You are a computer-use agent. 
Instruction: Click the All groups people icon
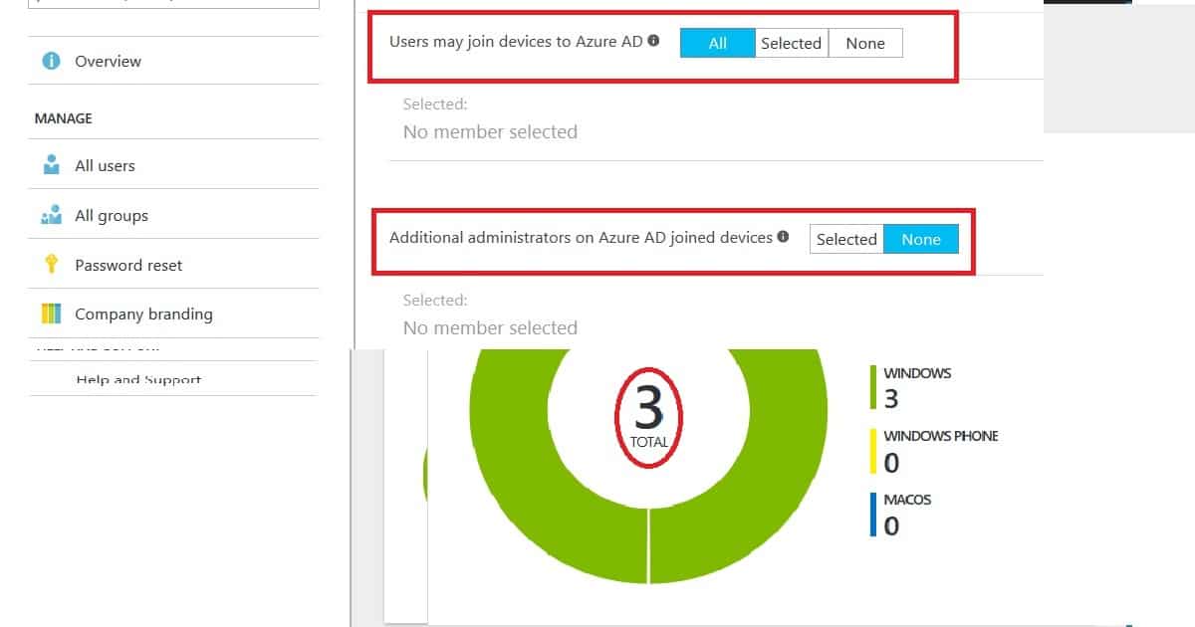(52, 215)
